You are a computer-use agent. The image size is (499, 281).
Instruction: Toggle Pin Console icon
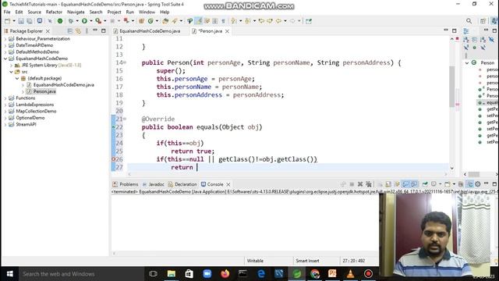pyautogui.click(x=425, y=184)
